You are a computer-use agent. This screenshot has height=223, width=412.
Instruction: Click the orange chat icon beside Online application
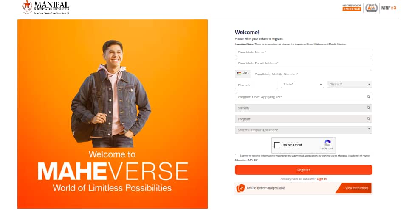(240, 188)
